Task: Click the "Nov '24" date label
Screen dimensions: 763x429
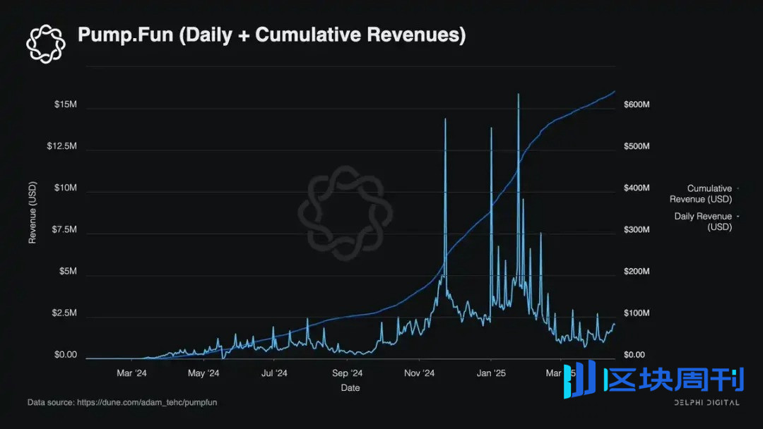Action: pos(420,373)
